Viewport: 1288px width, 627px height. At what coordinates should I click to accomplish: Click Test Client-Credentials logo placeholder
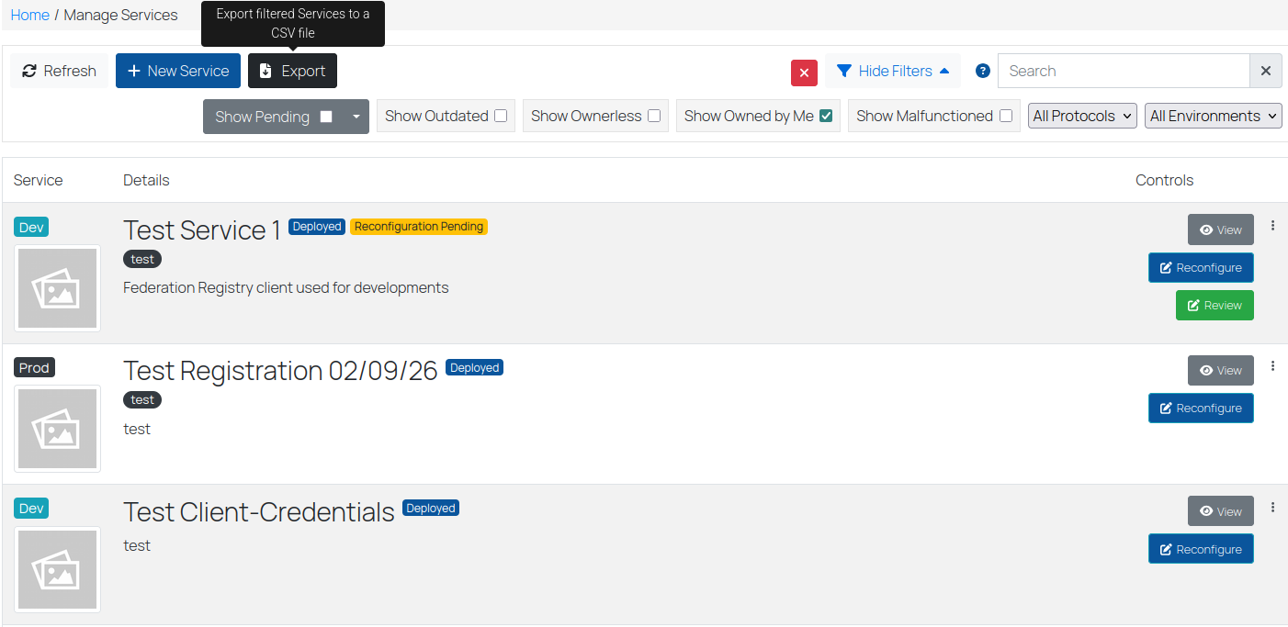point(57,569)
